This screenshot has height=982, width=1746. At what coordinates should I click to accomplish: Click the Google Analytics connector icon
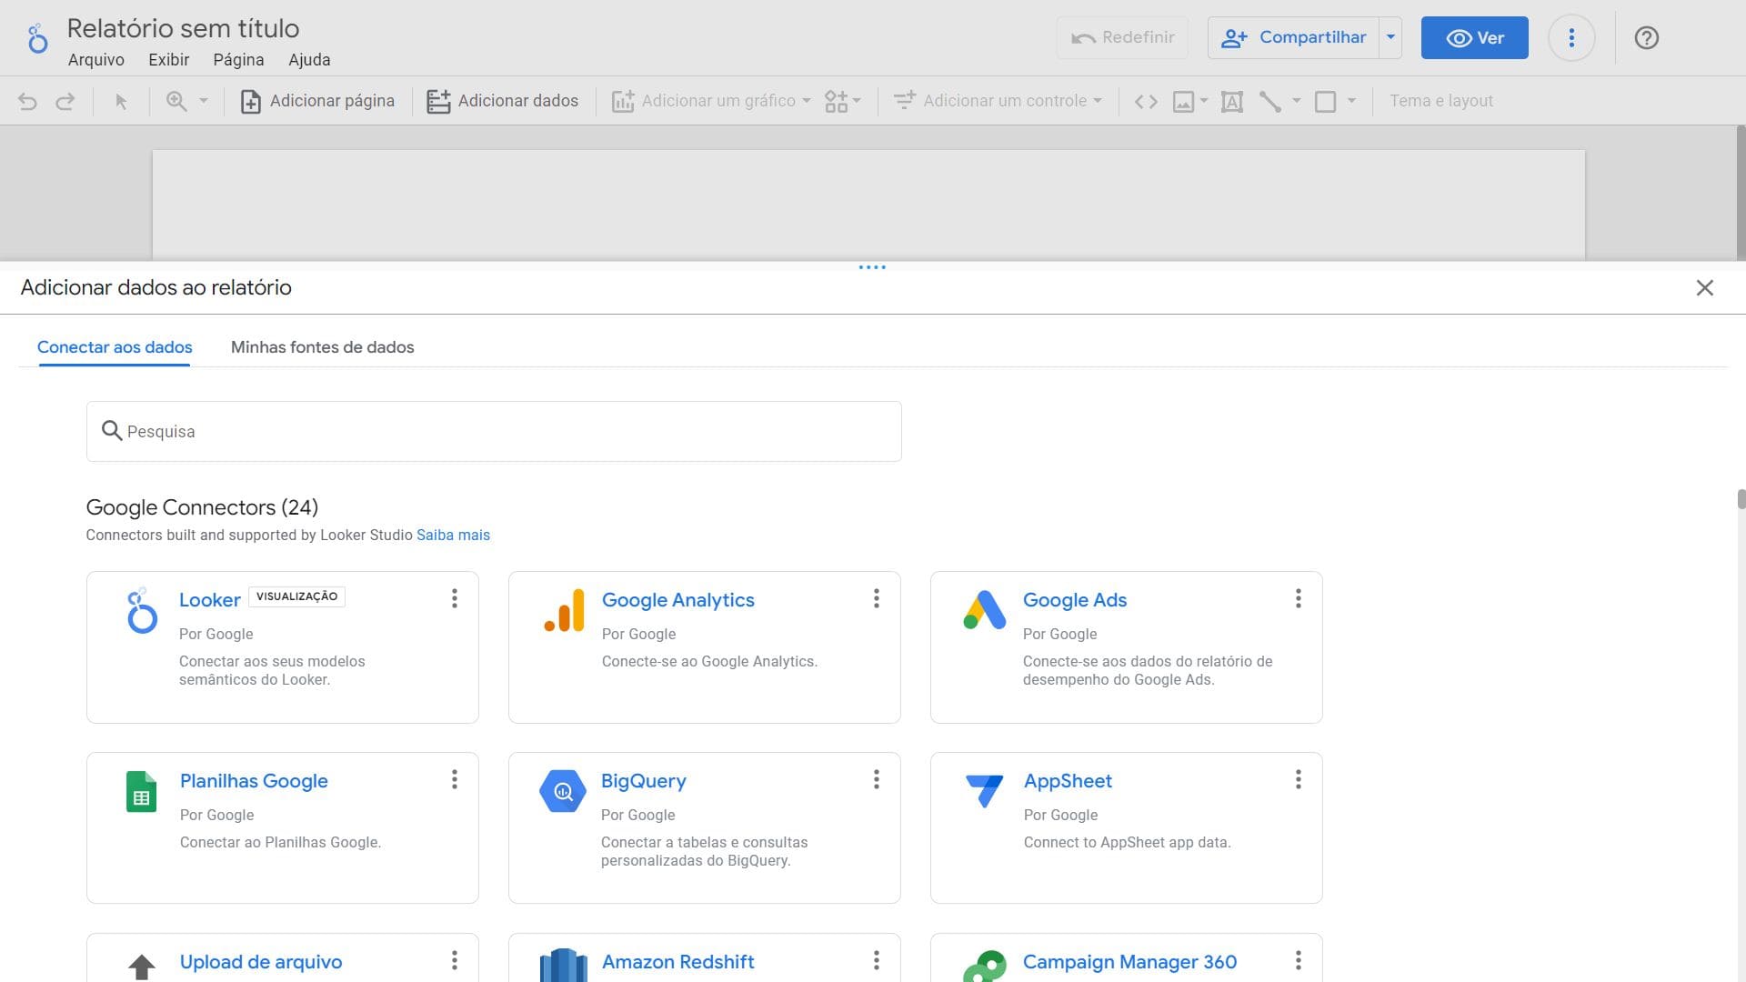click(x=564, y=610)
